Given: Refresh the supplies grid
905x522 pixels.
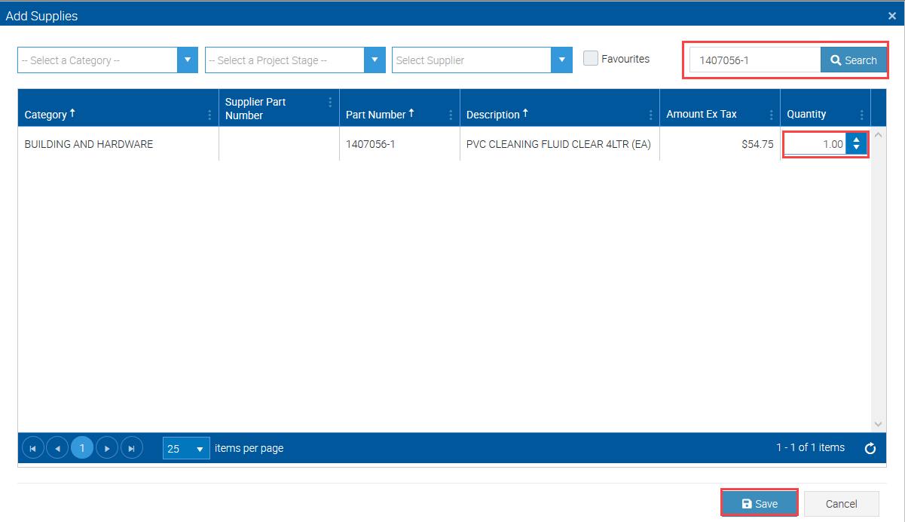Looking at the screenshot, I should (870, 448).
